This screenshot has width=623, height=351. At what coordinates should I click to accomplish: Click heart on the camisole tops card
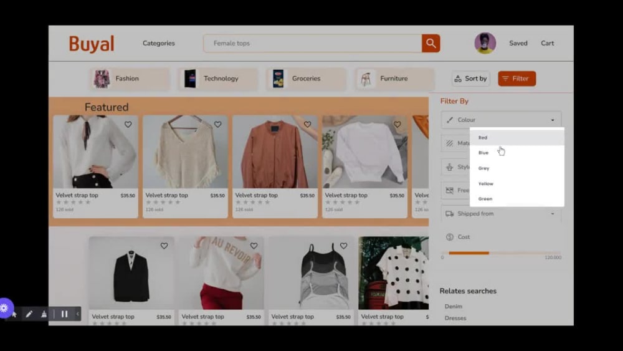tap(344, 246)
